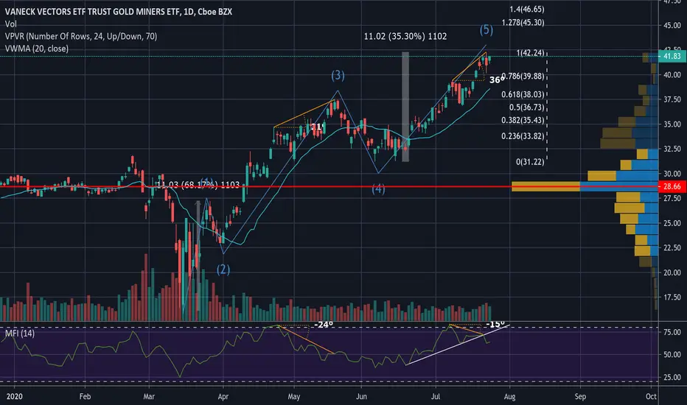This screenshot has height=405, width=687.
Task: Click the Elliott wave label (2)
Action: click(x=223, y=270)
